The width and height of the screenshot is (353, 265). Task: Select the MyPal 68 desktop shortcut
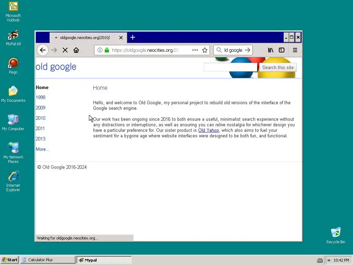coord(13,38)
